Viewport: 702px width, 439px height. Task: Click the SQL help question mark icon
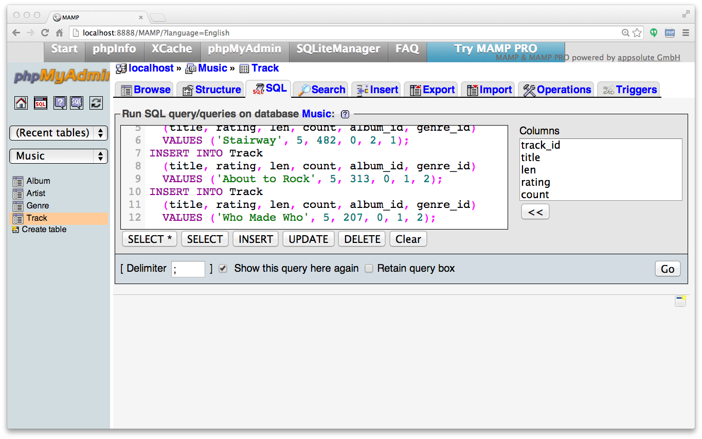tap(345, 114)
